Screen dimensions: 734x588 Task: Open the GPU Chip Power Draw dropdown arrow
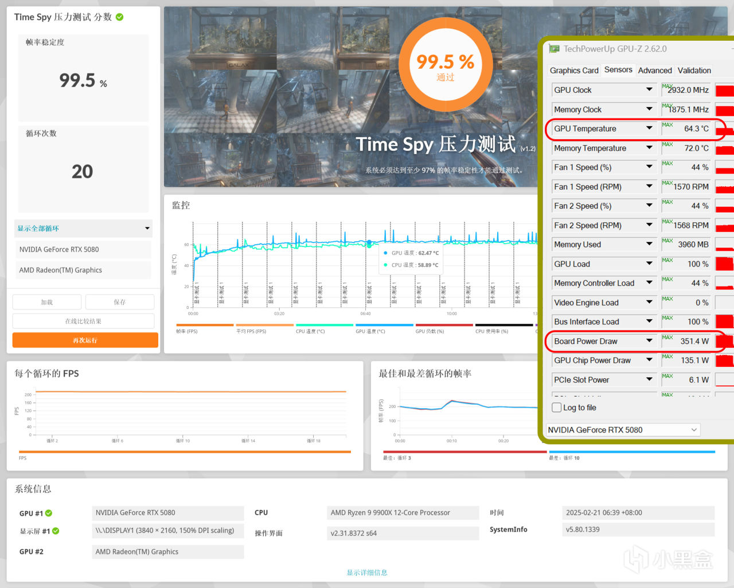tap(649, 360)
